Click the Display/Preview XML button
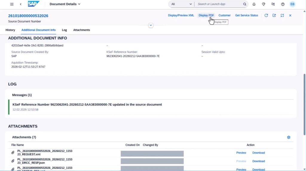The image size is (306, 171). [181, 15]
